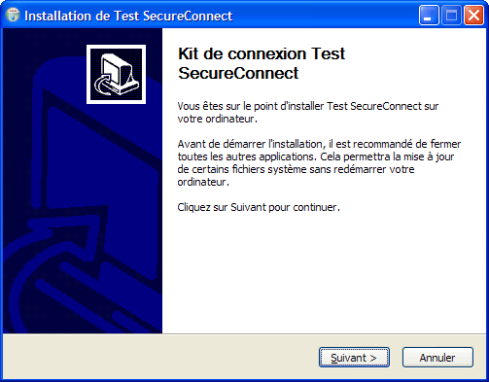Open the installer system menu icon in title bar
The image size is (489, 382).
(x=13, y=16)
